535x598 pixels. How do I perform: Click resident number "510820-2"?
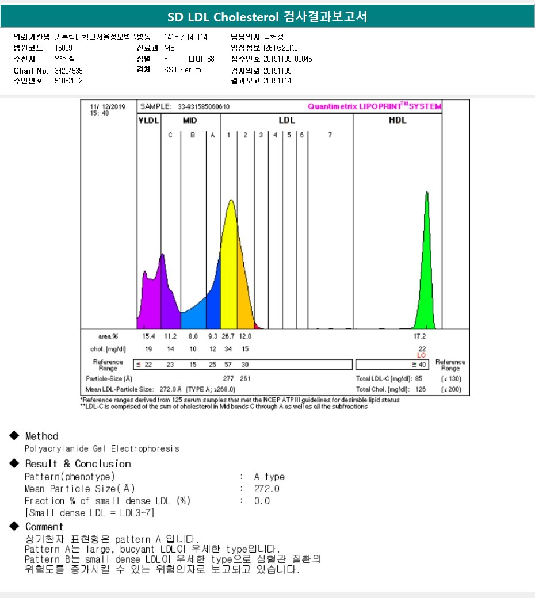(68, 80)
